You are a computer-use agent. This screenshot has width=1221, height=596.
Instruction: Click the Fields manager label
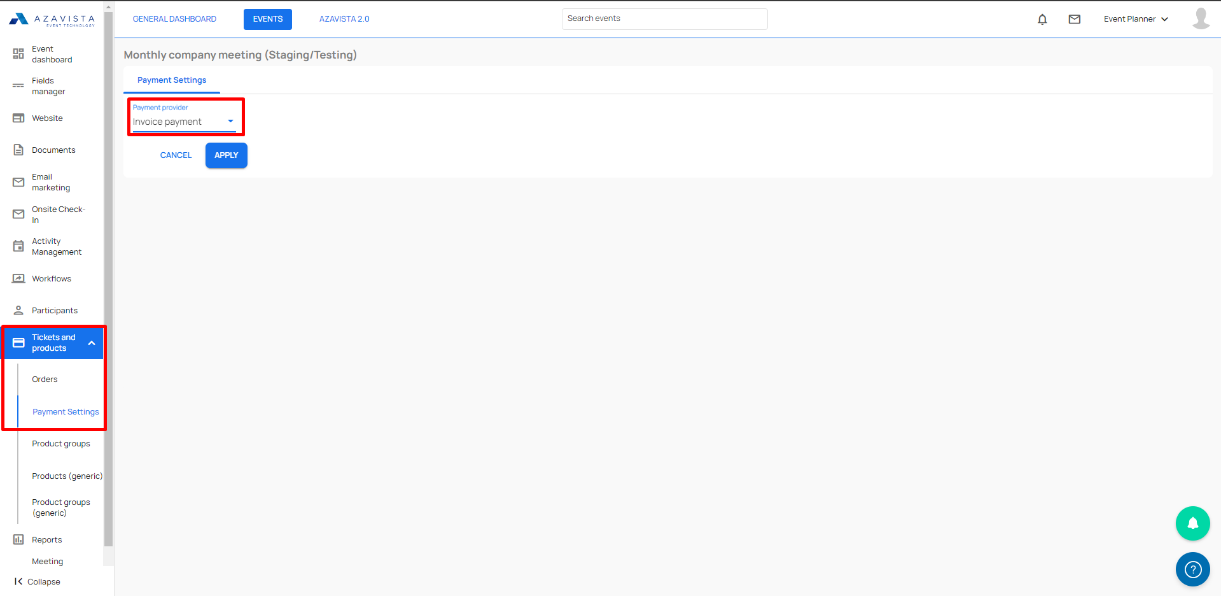tap(48, 86)
